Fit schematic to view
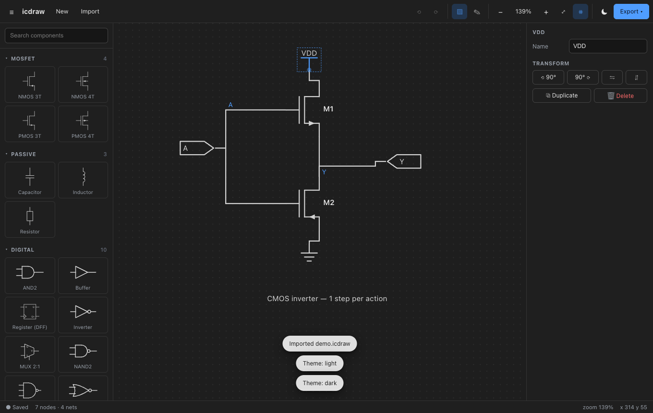 pyautogui.click(x=563, y=12)
